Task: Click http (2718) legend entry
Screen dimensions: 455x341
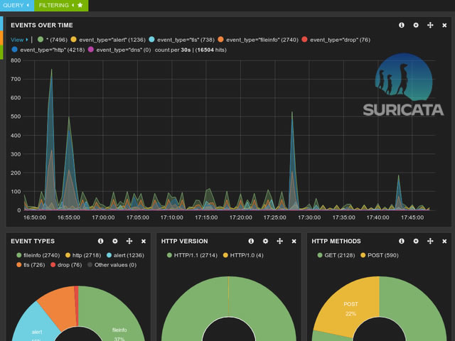Action: point(83,256)
